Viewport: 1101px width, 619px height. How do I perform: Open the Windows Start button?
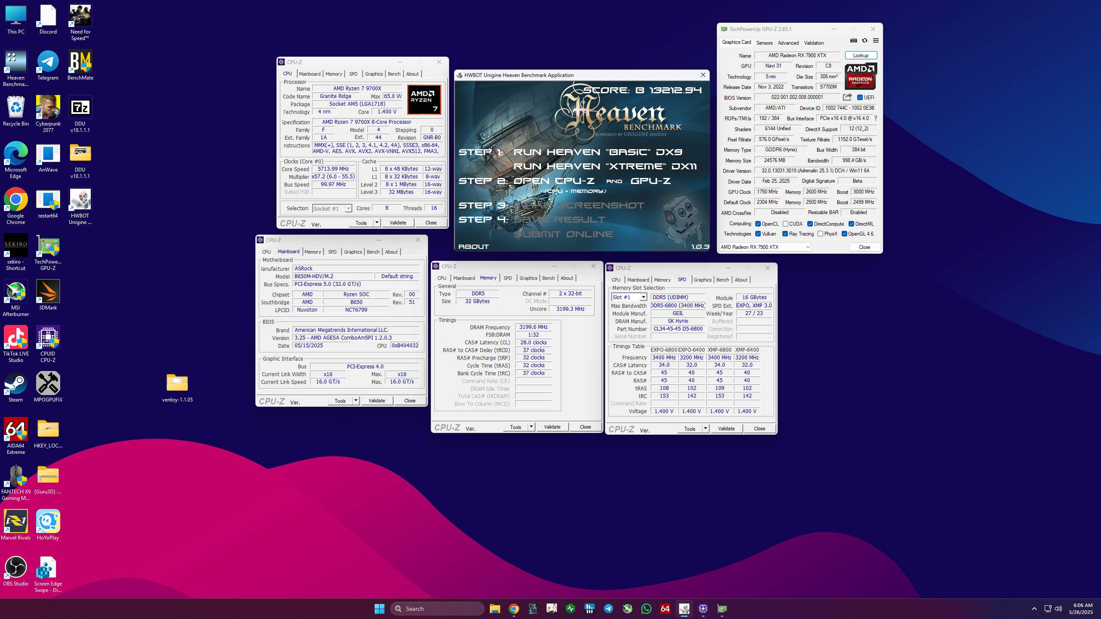click(x=379, y=609)
